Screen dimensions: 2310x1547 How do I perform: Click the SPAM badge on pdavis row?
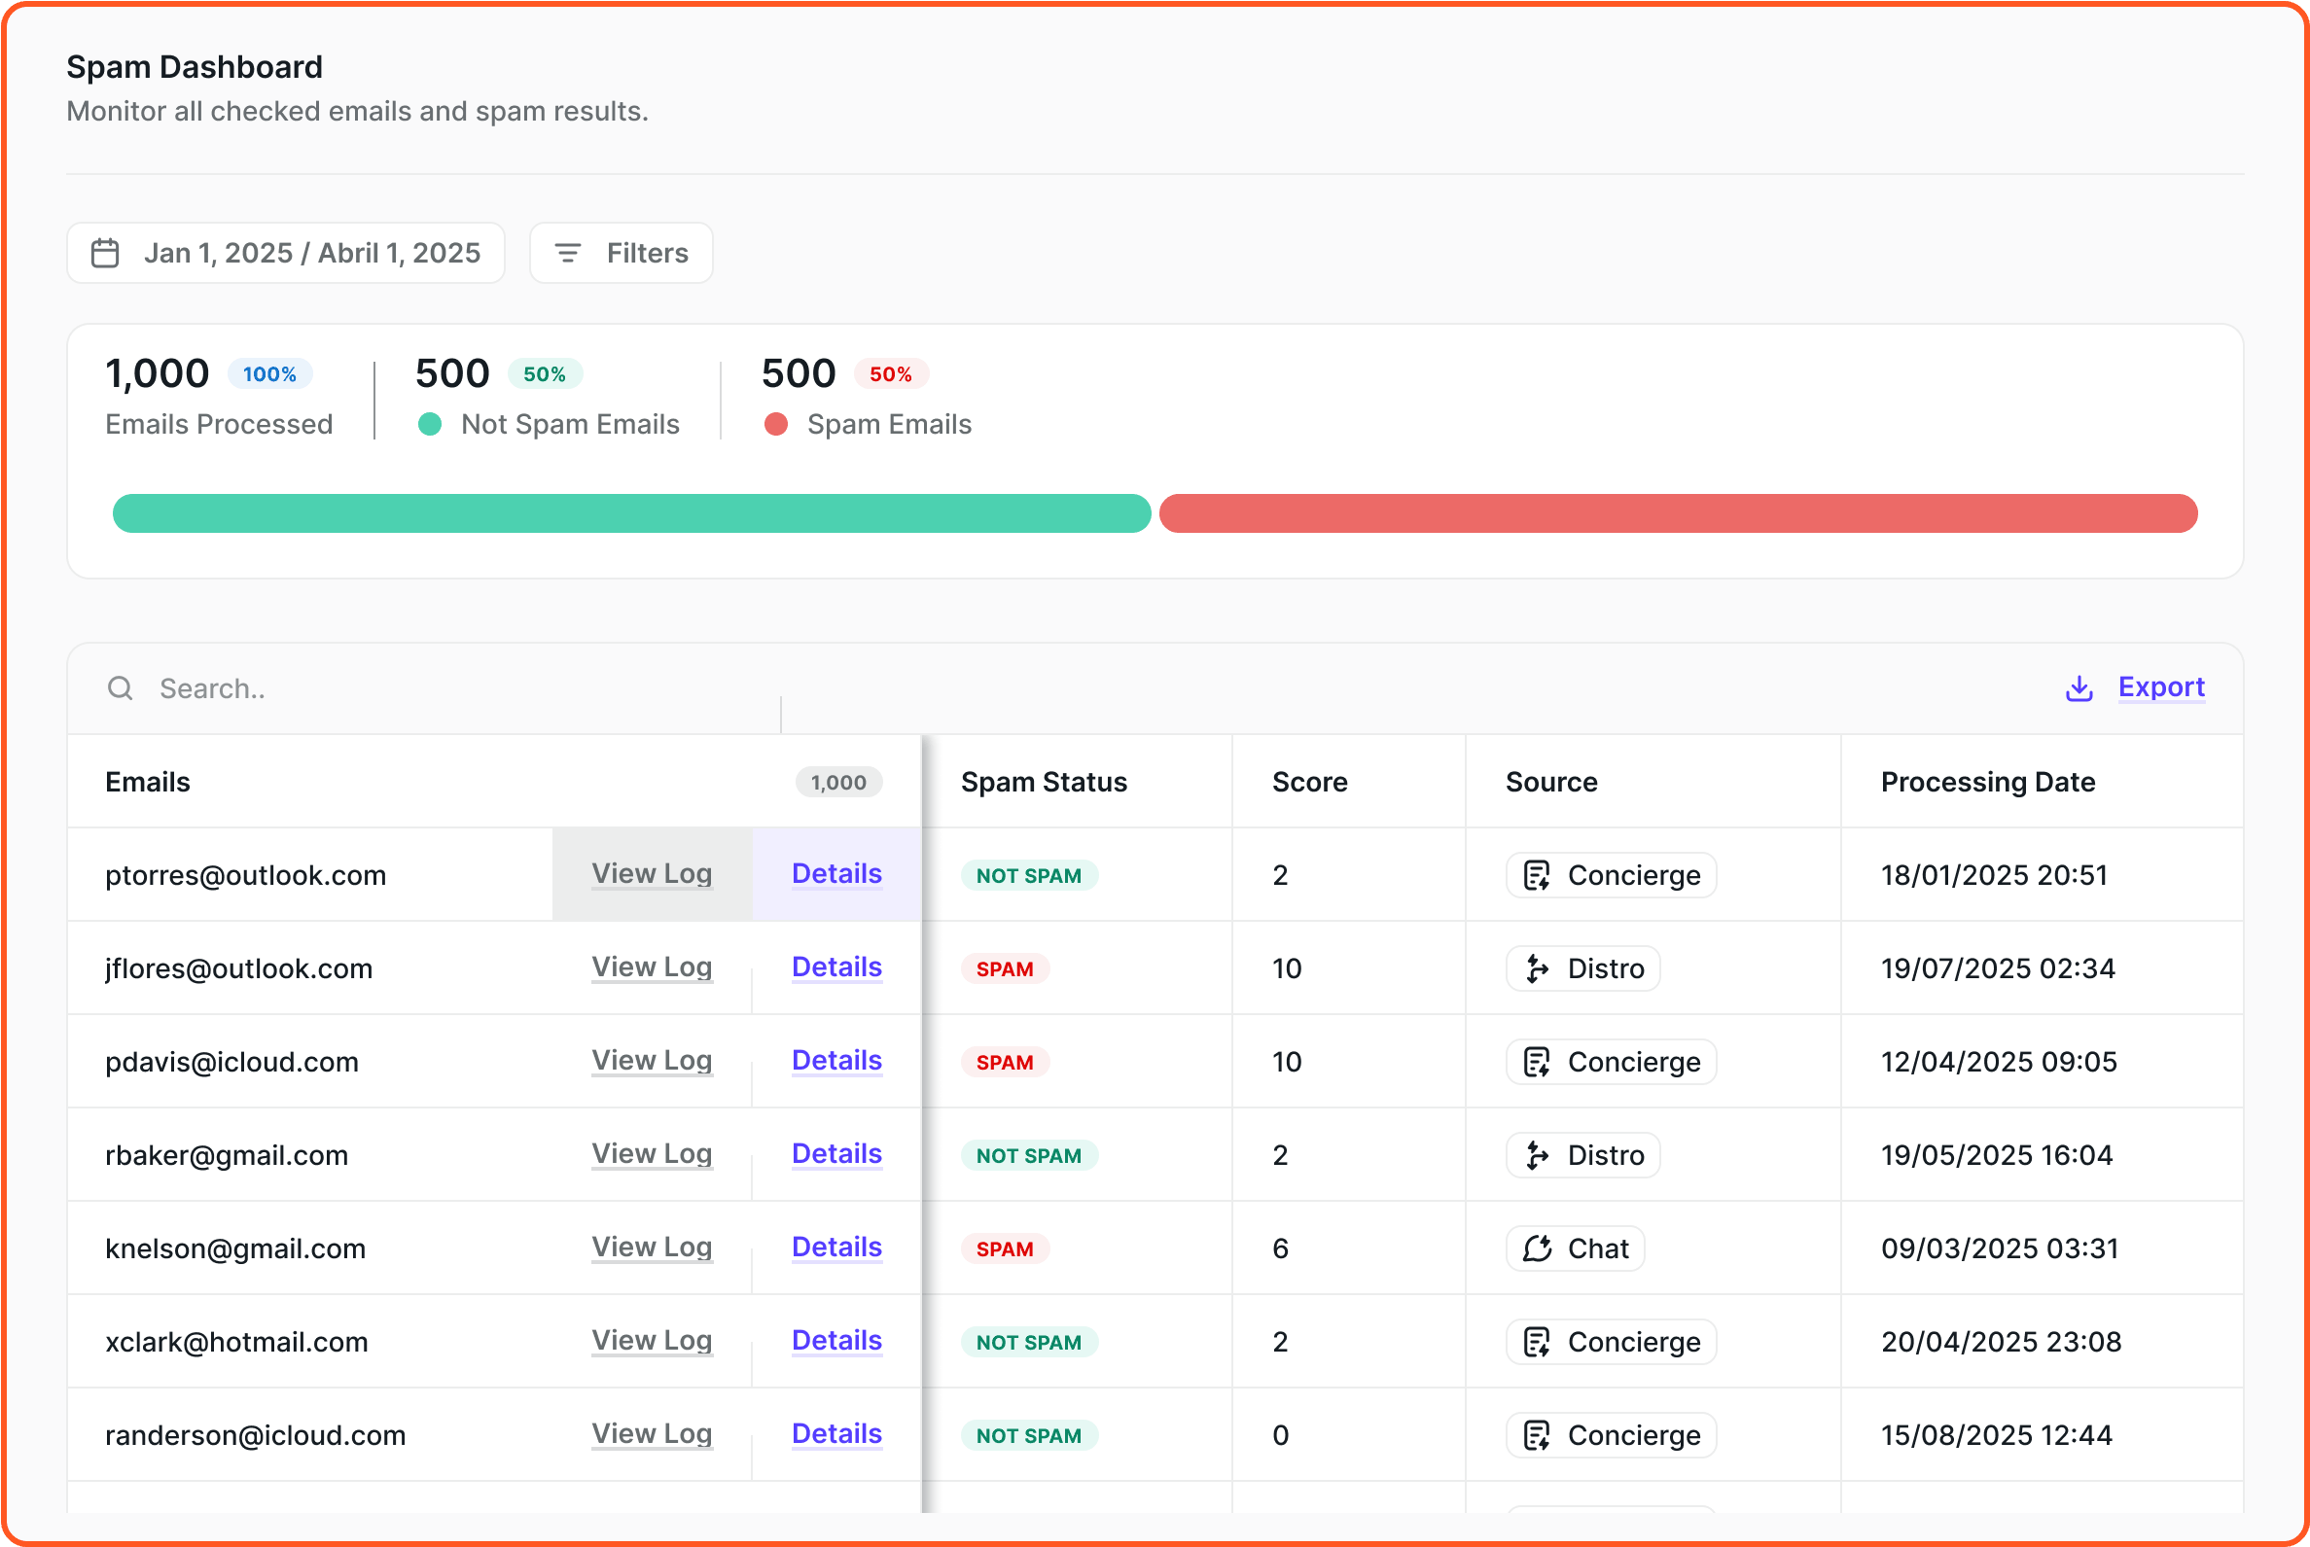1005,1062
